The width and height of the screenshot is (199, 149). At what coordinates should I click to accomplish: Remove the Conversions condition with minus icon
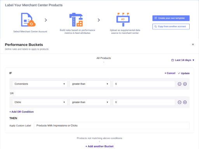point(180,84)
